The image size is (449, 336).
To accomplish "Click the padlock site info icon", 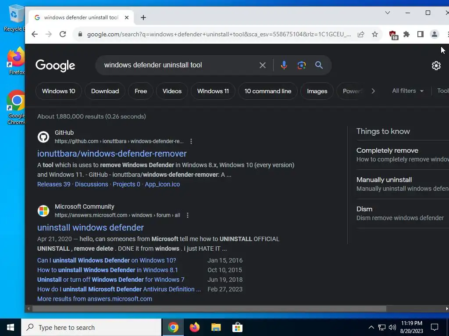I will pyautogui.click(x=80, y=34).
